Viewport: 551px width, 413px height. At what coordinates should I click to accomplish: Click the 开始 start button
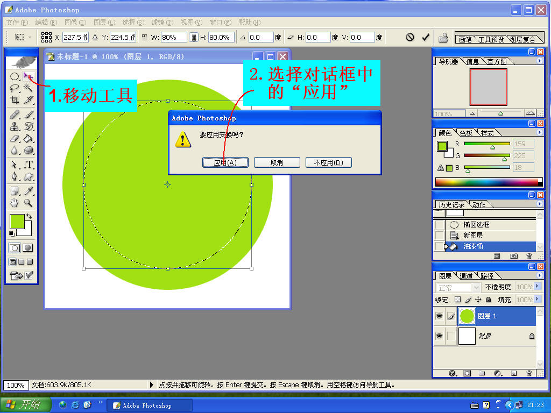(x=25, y=404)
